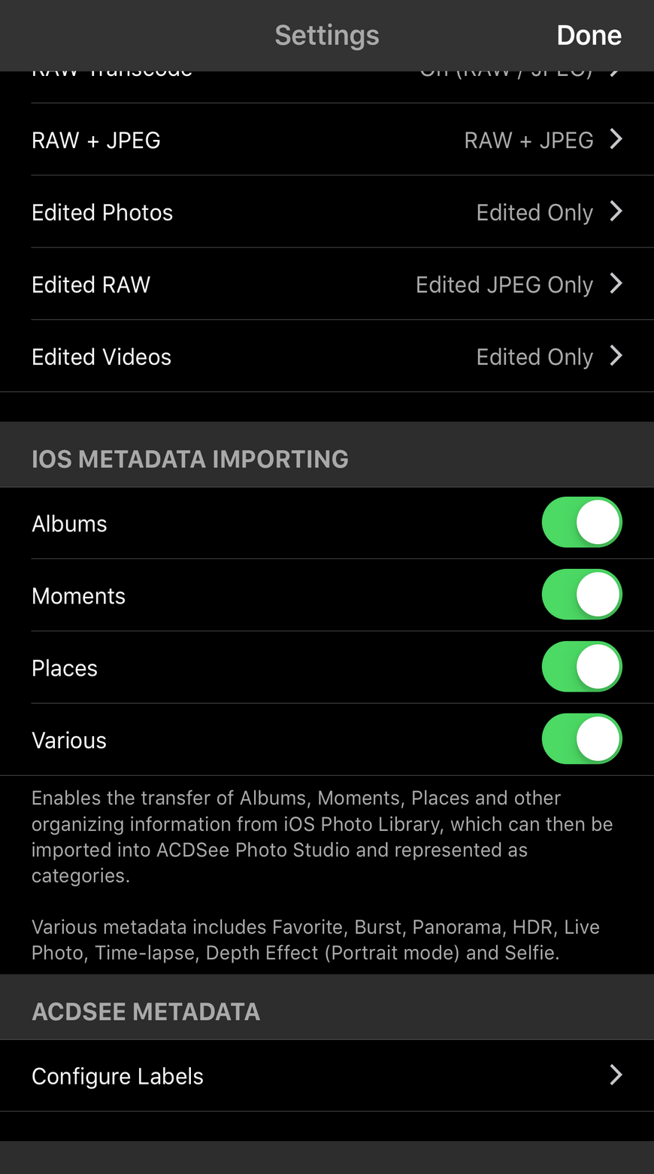Select the Edited Videos label
654x1174 pixels.
point(101,357)
